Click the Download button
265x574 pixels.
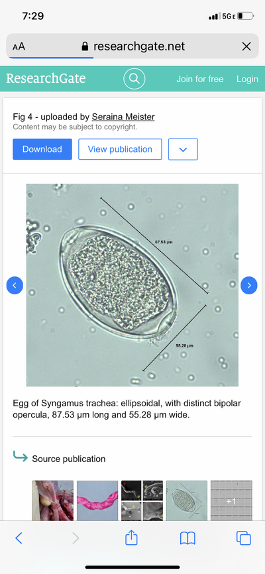point(42,149)
